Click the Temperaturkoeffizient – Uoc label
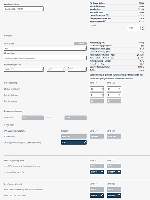The height and width of the screenshot is (200, 150). 102,55
